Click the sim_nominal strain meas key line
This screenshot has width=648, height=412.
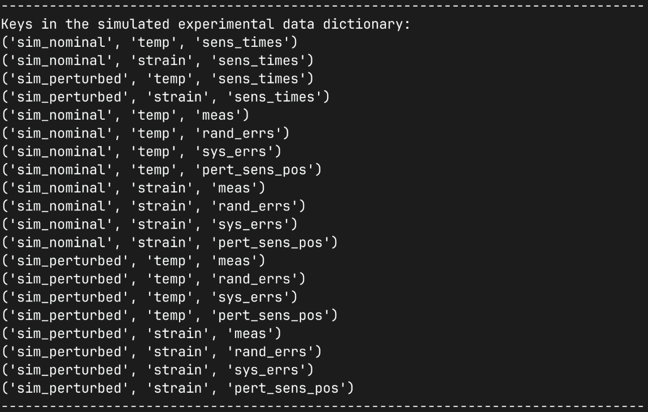(133, 188)
